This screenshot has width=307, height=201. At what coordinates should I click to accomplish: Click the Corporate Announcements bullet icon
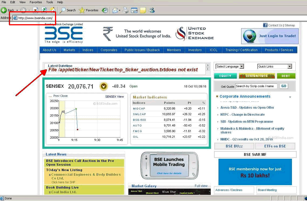(x=217, y=96)
